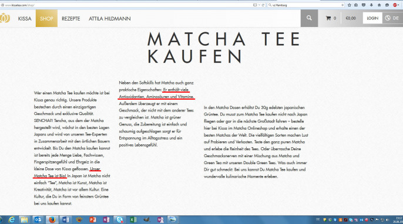Click the €0,00 cart total
This screenshot has width=403, height=224.
tap(351, 18)
